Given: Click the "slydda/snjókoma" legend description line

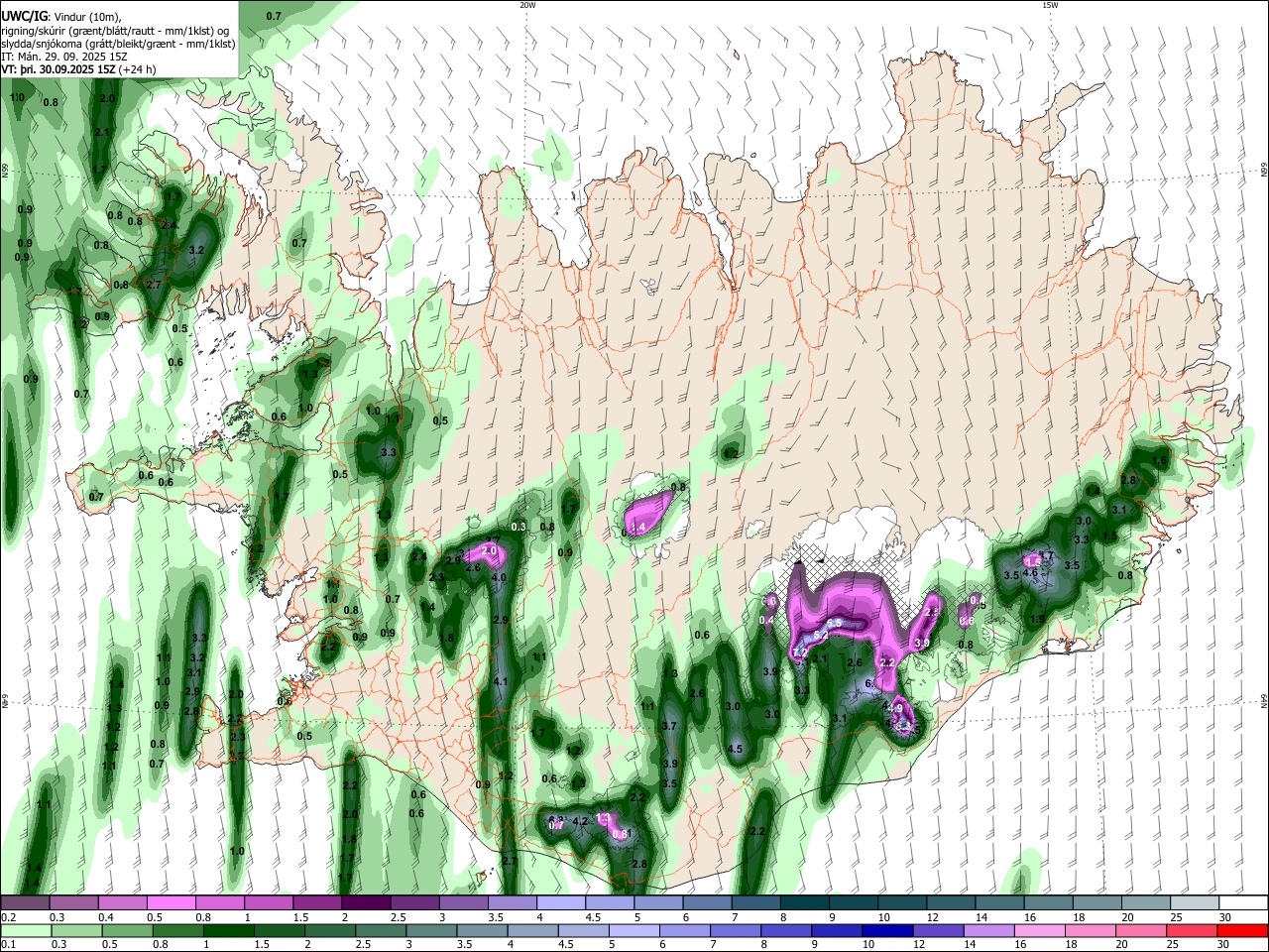Looking at the screenshot, I should pyautogui.click(x=119, y=44).
